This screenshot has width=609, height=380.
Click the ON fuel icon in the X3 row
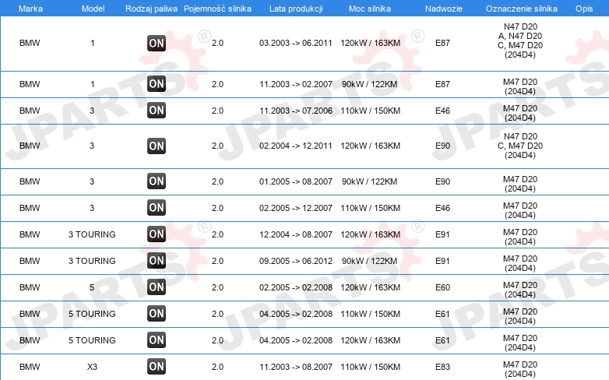coord(157,367)
